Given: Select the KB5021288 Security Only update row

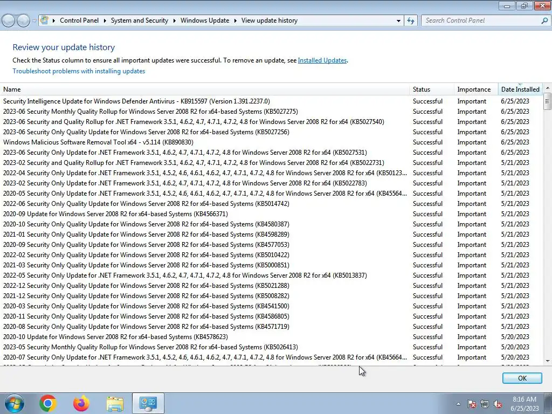Looking at the screenshot, I should point(271,286).
